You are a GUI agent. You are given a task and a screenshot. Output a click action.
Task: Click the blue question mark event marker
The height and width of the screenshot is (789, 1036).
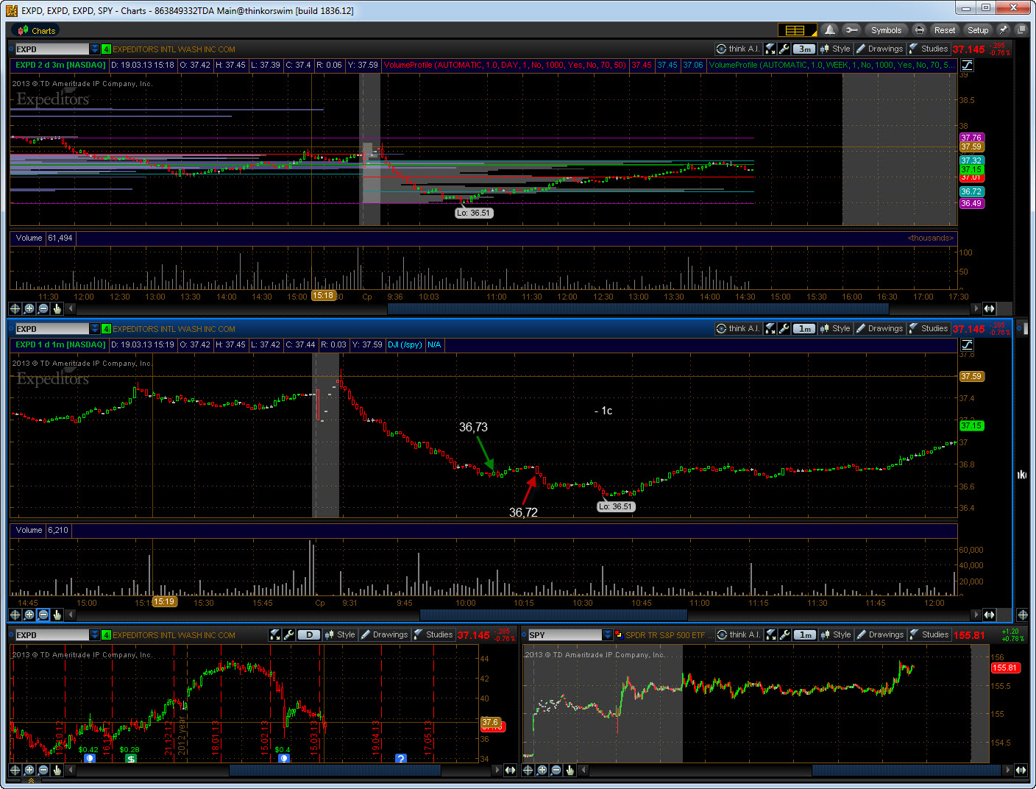(401, 759)
